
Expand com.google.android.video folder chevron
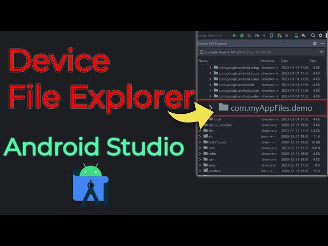tap(210, 90)
